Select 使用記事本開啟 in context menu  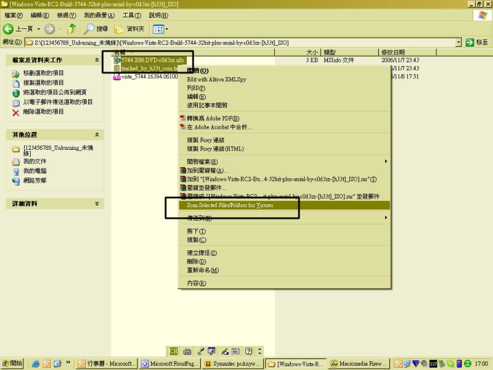(x=284, y=105)
